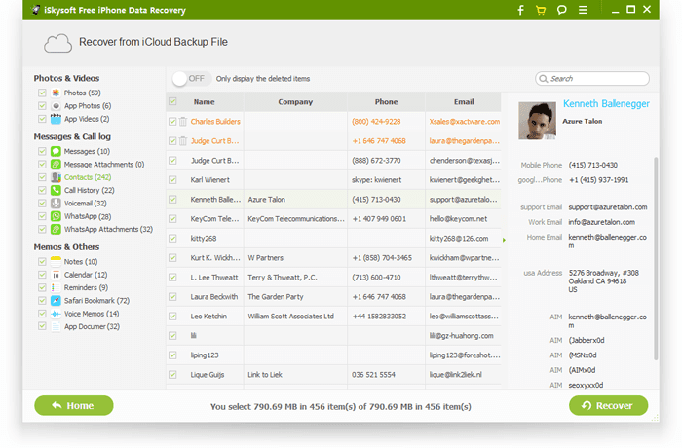Toggle Only display the deleted items switch

coord(191,79)
